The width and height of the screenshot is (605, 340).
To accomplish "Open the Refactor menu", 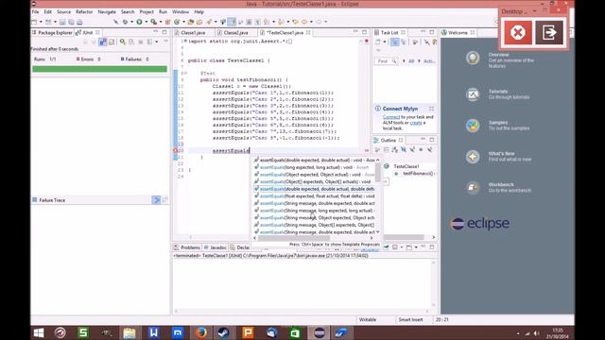I will [84, 12].
